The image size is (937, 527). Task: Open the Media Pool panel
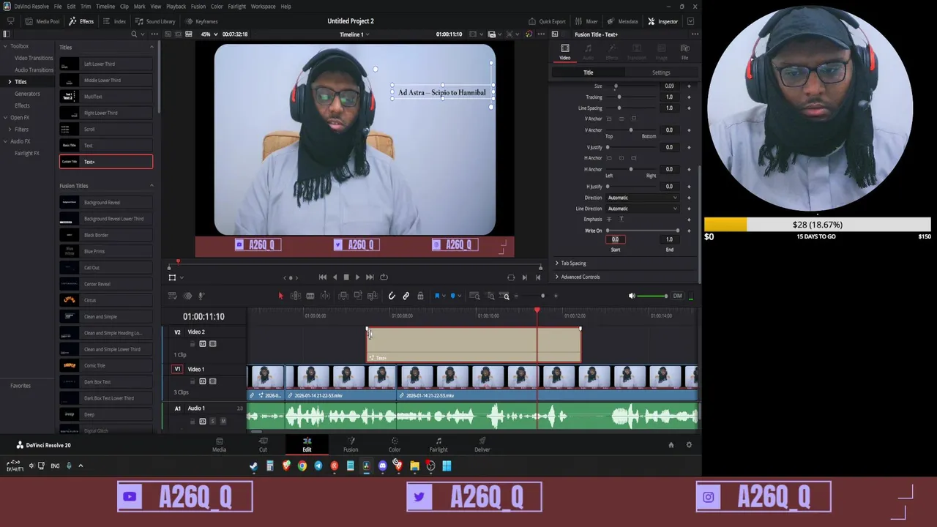tap(43, 21)
